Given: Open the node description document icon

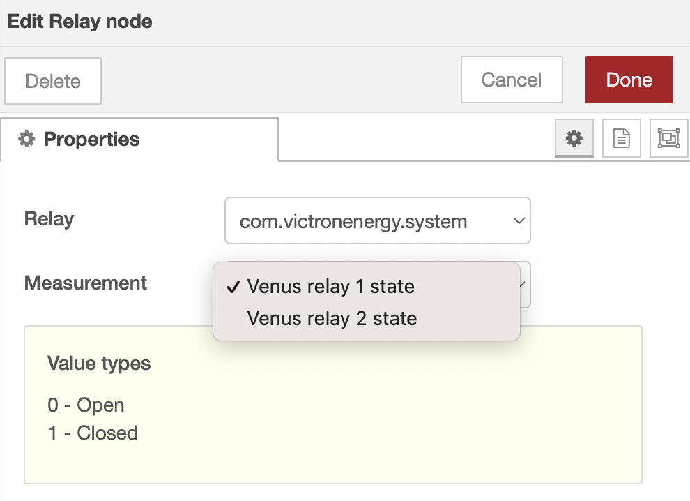Looking at the screenshot, I should (621, 138).
